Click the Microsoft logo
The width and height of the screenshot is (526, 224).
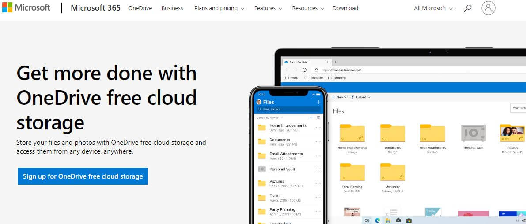tap(26, 7)
